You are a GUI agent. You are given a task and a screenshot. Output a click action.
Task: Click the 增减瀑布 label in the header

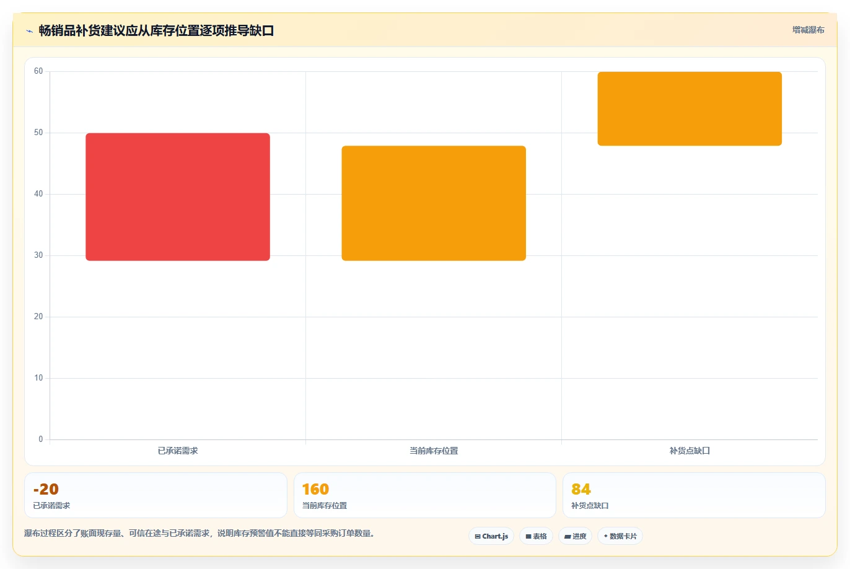(808, 30)
